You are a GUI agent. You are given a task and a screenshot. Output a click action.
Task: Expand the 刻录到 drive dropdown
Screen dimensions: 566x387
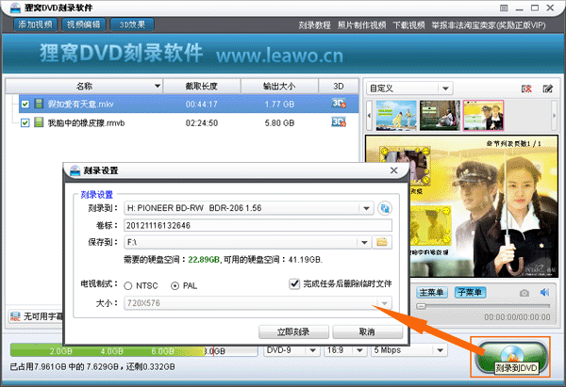point(366,208)
